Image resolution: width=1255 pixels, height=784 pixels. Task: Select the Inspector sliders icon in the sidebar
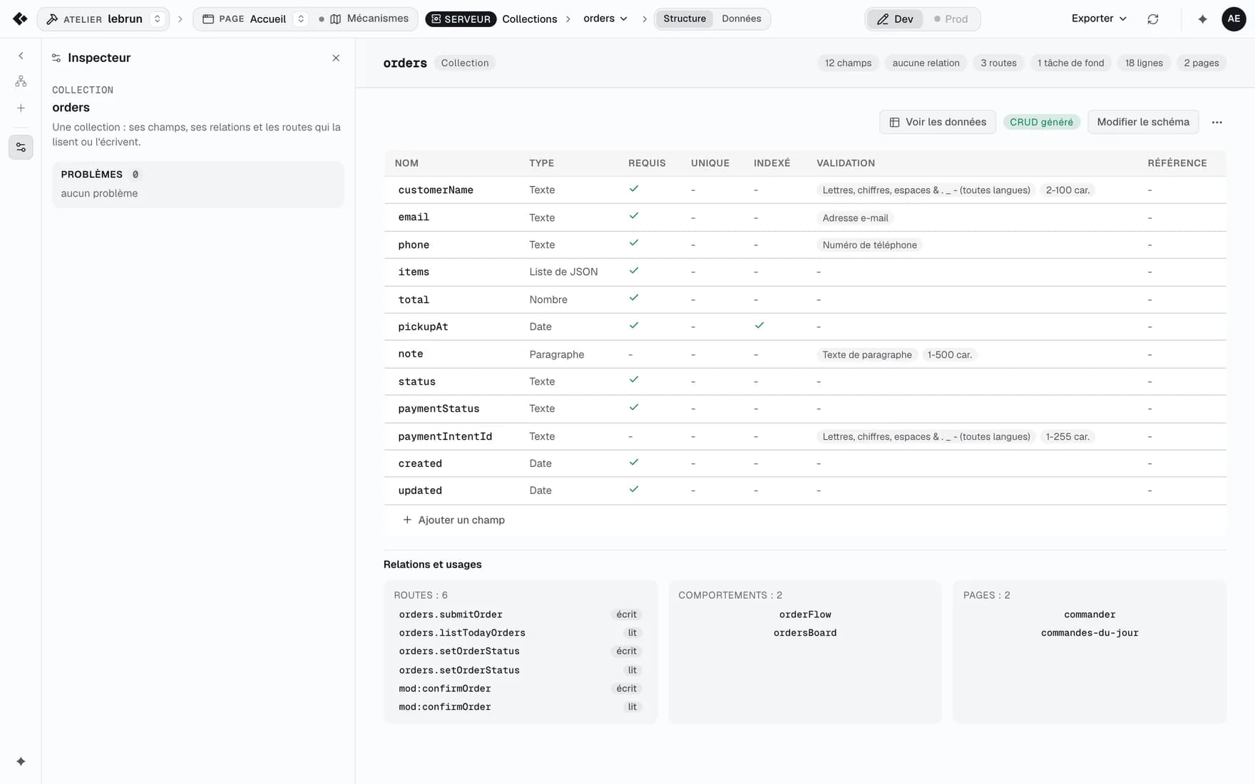click(x=21, y=148)
